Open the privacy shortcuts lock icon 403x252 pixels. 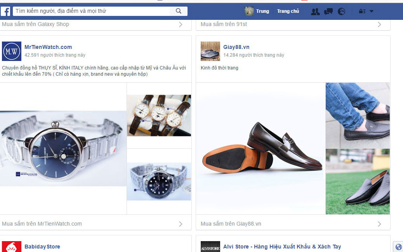coord(362,12)
